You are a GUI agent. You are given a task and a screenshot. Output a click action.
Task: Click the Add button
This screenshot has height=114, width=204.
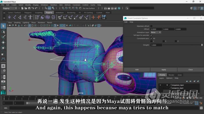(137, 70)
